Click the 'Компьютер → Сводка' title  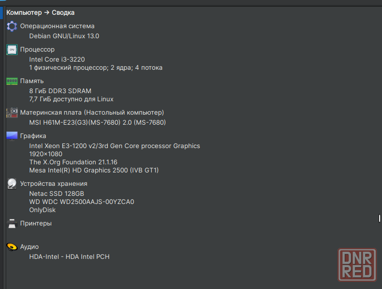pos(40,12)
